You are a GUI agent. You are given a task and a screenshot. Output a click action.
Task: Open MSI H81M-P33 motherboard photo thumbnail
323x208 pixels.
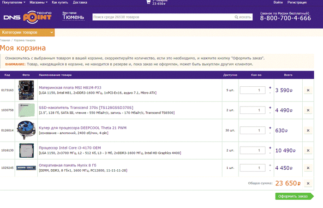[26, 90]
